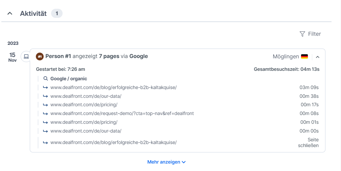Collapse the Aktivität section chevron
This screenshot has width=341, height=171.
10,13
